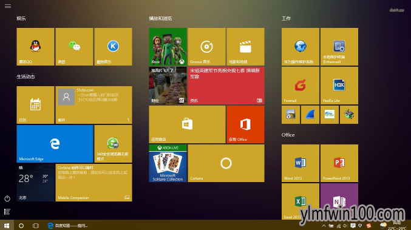
Task: Open the Groove 音乐 tile
Action: click(206, 47)
